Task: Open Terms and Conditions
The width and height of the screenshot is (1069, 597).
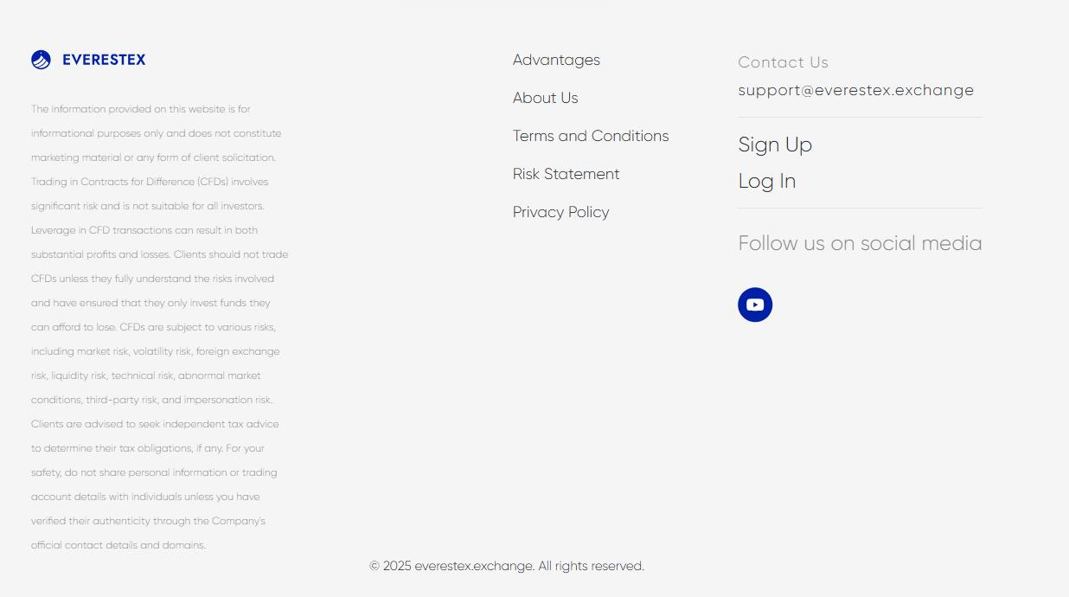Action: click(591, 136)
